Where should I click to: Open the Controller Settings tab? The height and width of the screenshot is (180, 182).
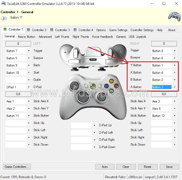click(x=142, y=30)
